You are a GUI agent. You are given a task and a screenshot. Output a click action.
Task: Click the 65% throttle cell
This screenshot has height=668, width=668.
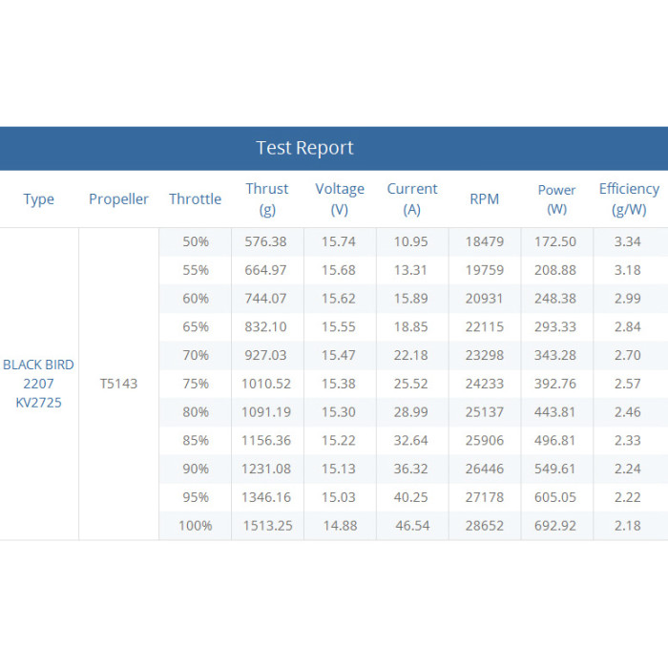click(196, 326)
